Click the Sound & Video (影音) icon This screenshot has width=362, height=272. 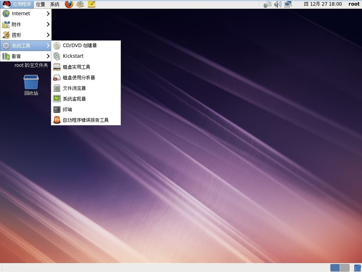point(6,56)
